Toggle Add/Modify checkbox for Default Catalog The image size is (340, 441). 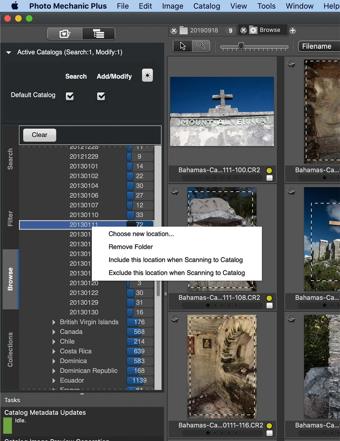tap(101, 96)
